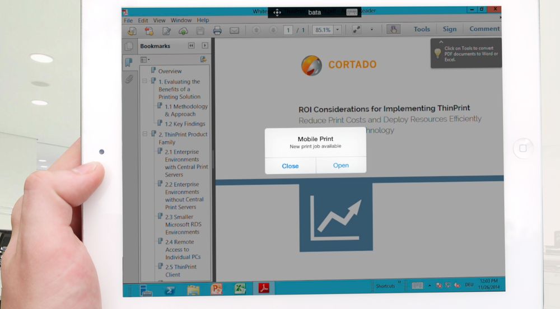Go to next page with down arrow
560x309 pixels.
(273, 30)
